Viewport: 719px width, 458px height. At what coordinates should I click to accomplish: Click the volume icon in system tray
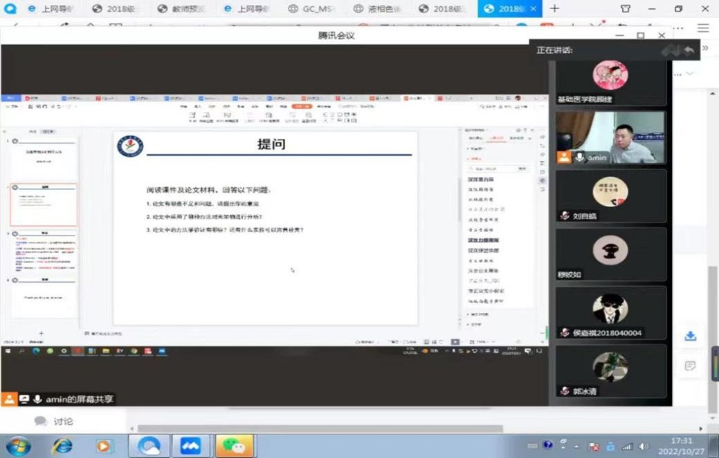pos(644,446)
